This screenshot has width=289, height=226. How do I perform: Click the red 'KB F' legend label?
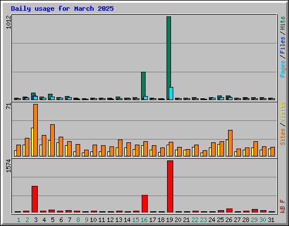[x=282, y=206]
